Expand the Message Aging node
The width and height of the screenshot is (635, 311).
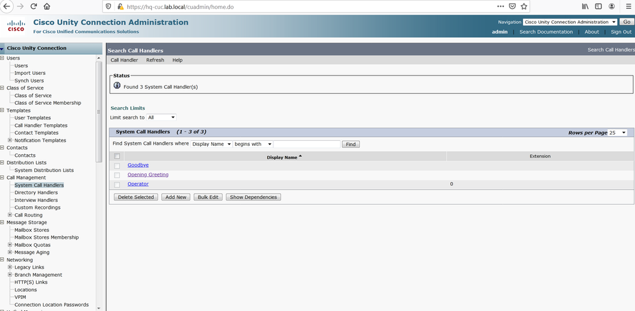coord(10,252)
